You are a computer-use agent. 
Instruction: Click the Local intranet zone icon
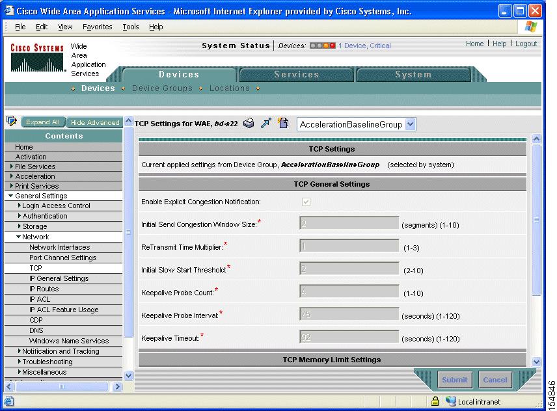pyautogui.click(x=451, y=401)
